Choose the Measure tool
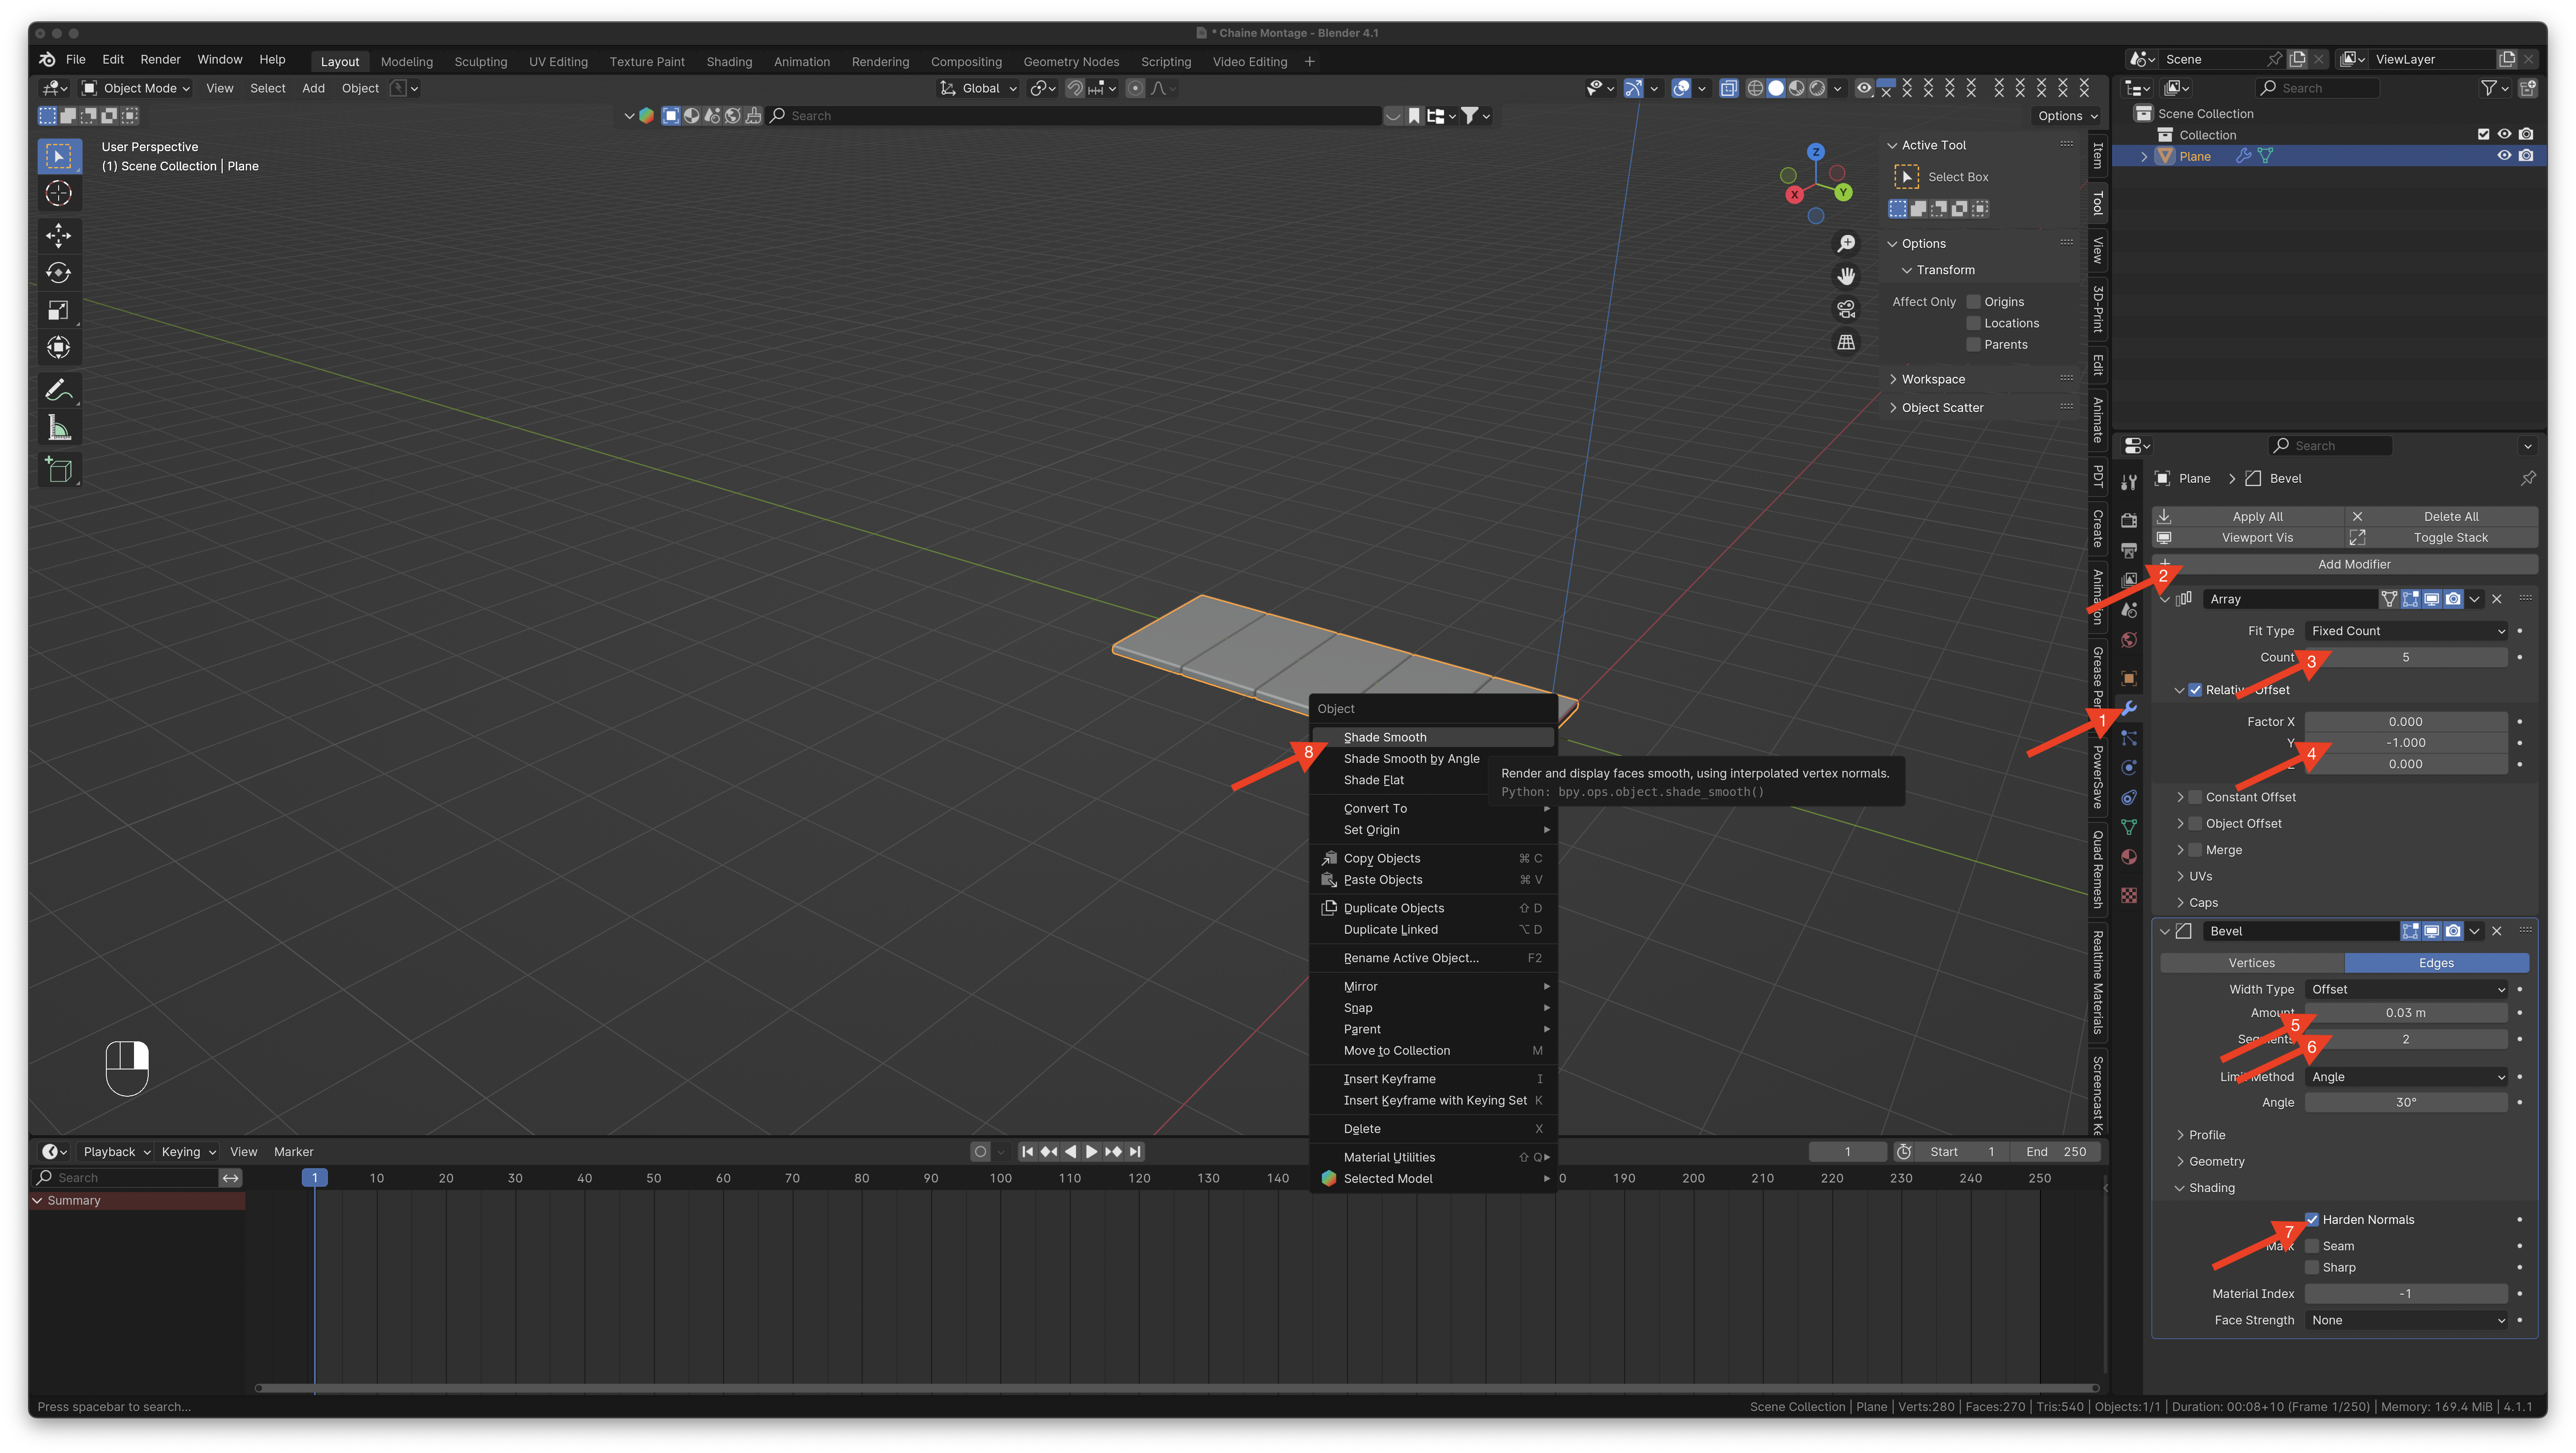 (59, 428)
